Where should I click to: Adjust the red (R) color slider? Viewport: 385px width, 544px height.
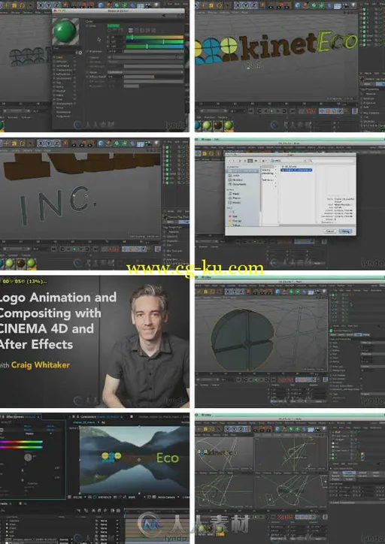click(154, 37)
